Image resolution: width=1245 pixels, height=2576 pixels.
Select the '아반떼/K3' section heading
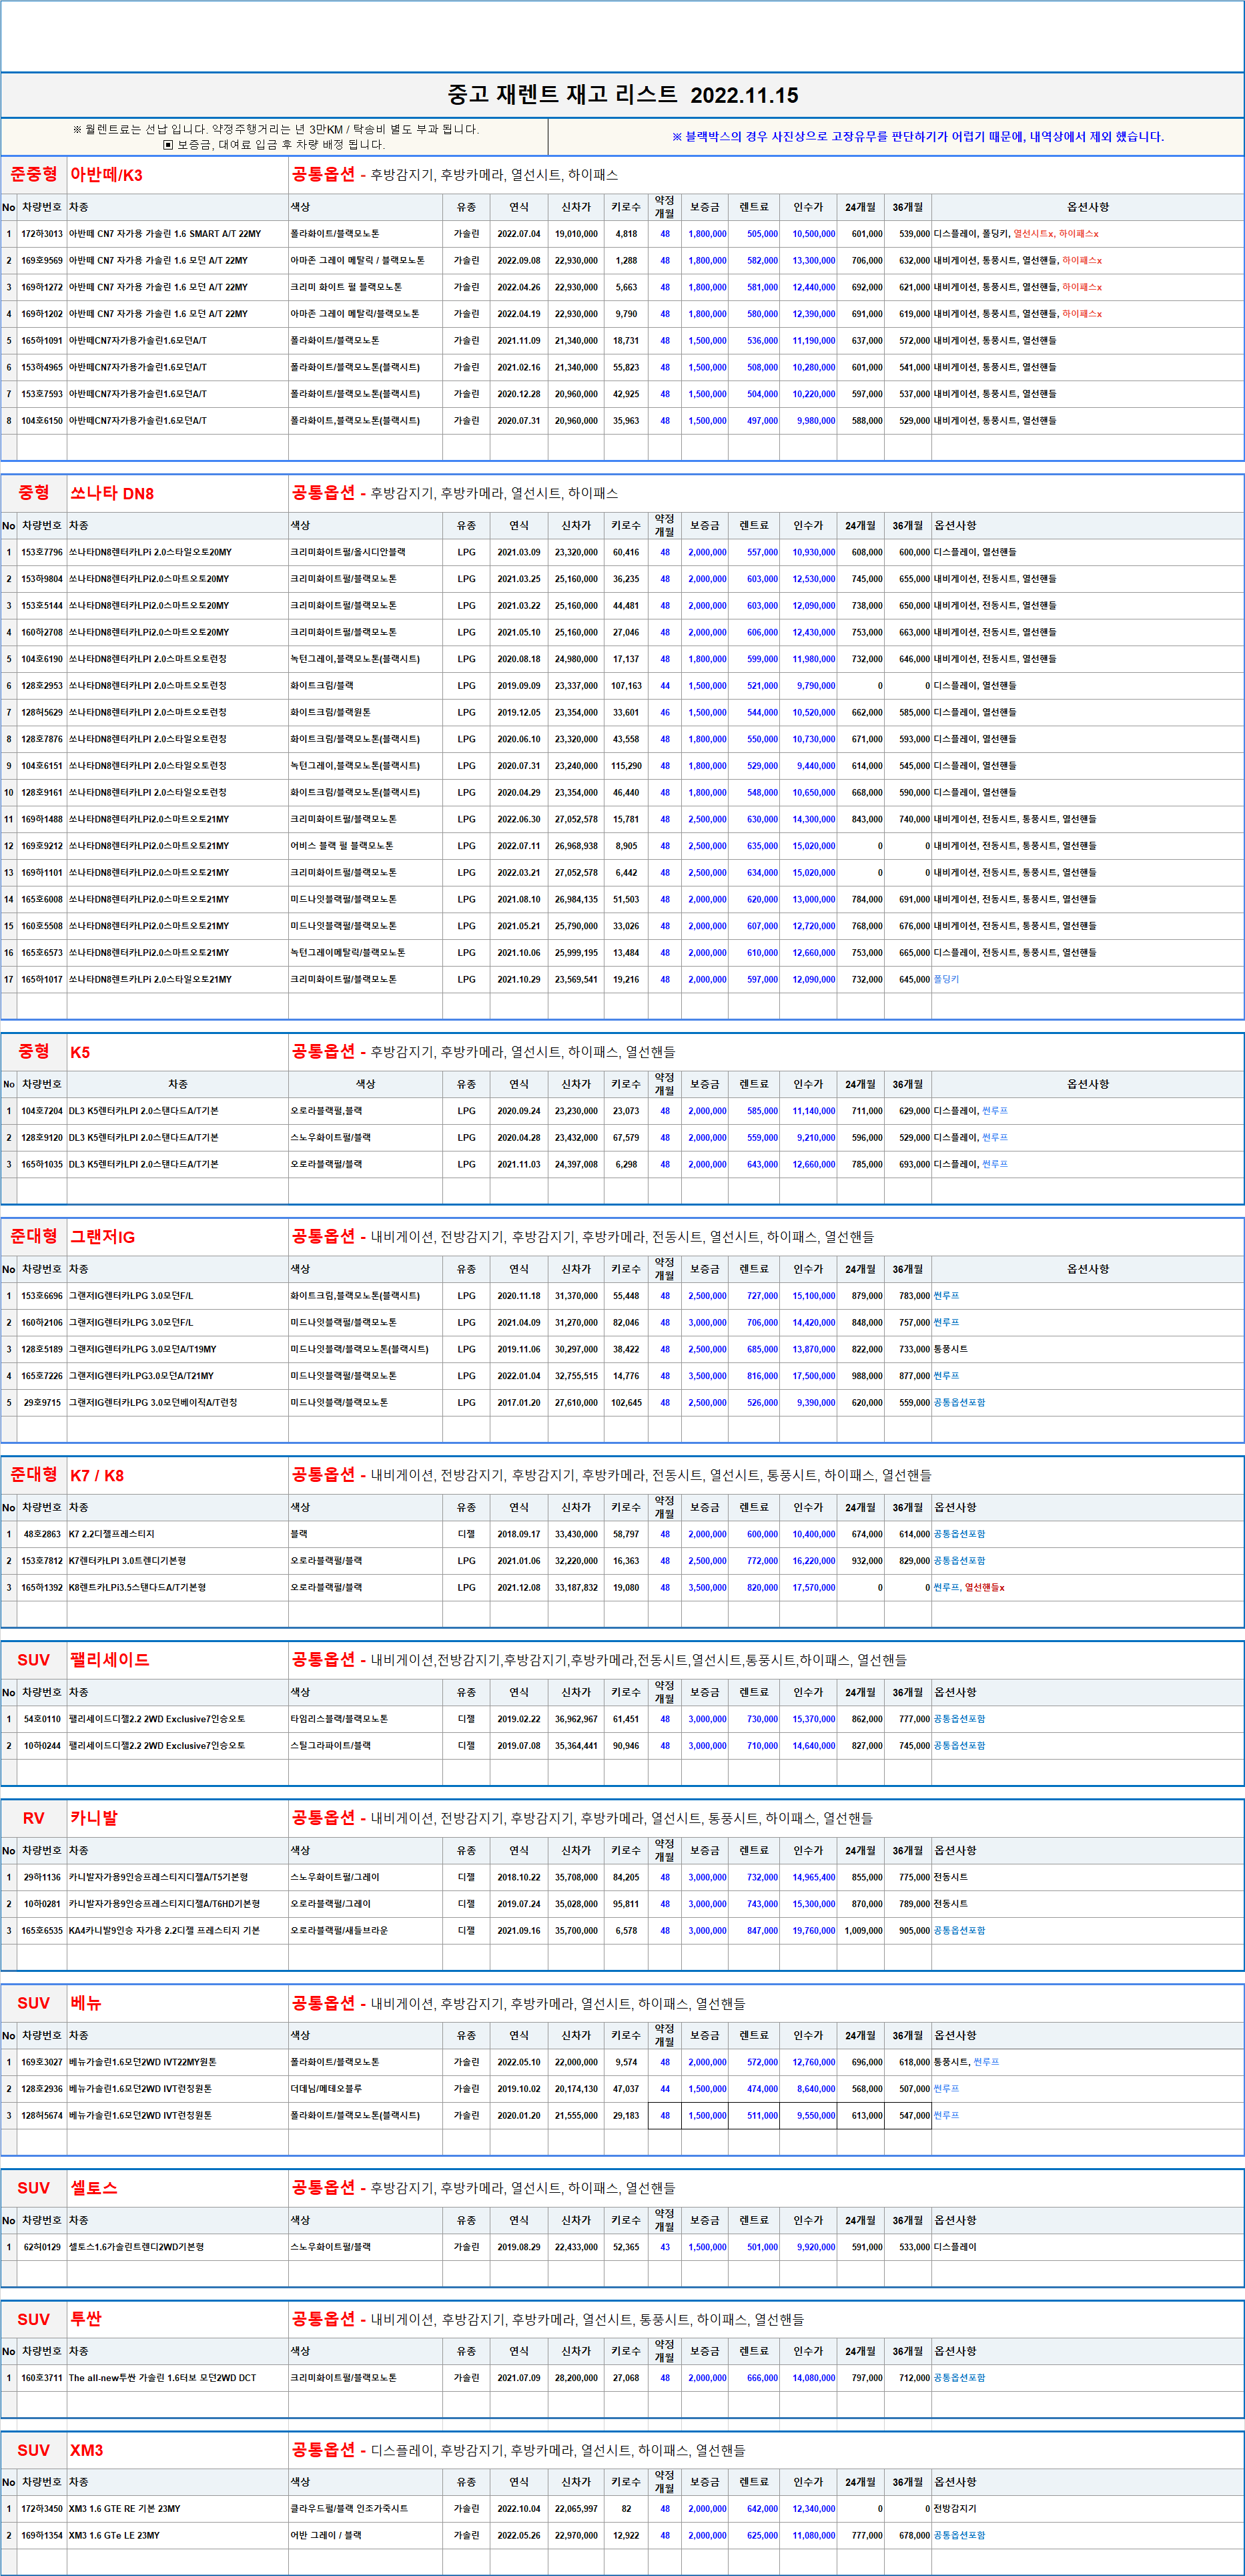pos(106,175)
